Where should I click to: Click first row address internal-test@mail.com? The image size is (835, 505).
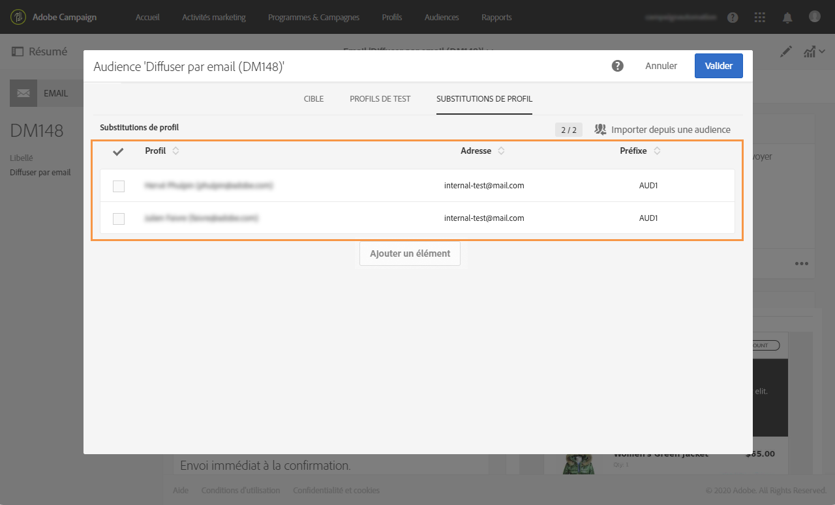[x=484, y=186]
